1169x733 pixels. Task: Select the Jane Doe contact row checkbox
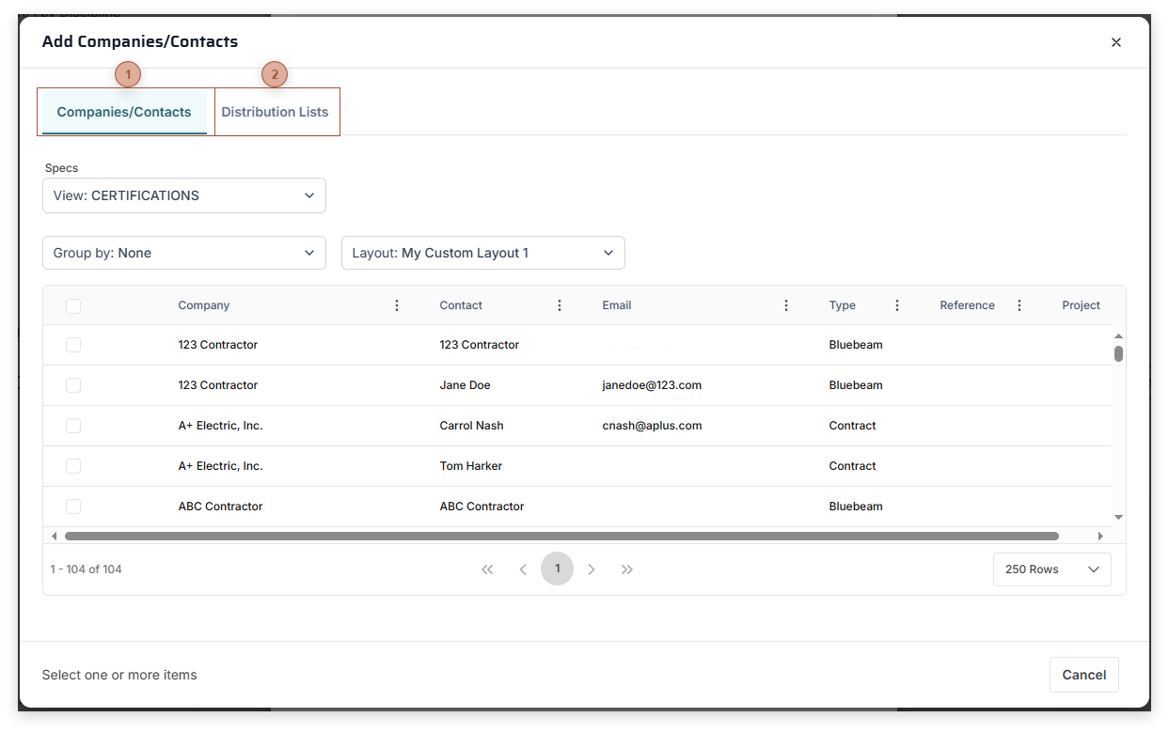(73, 384)
